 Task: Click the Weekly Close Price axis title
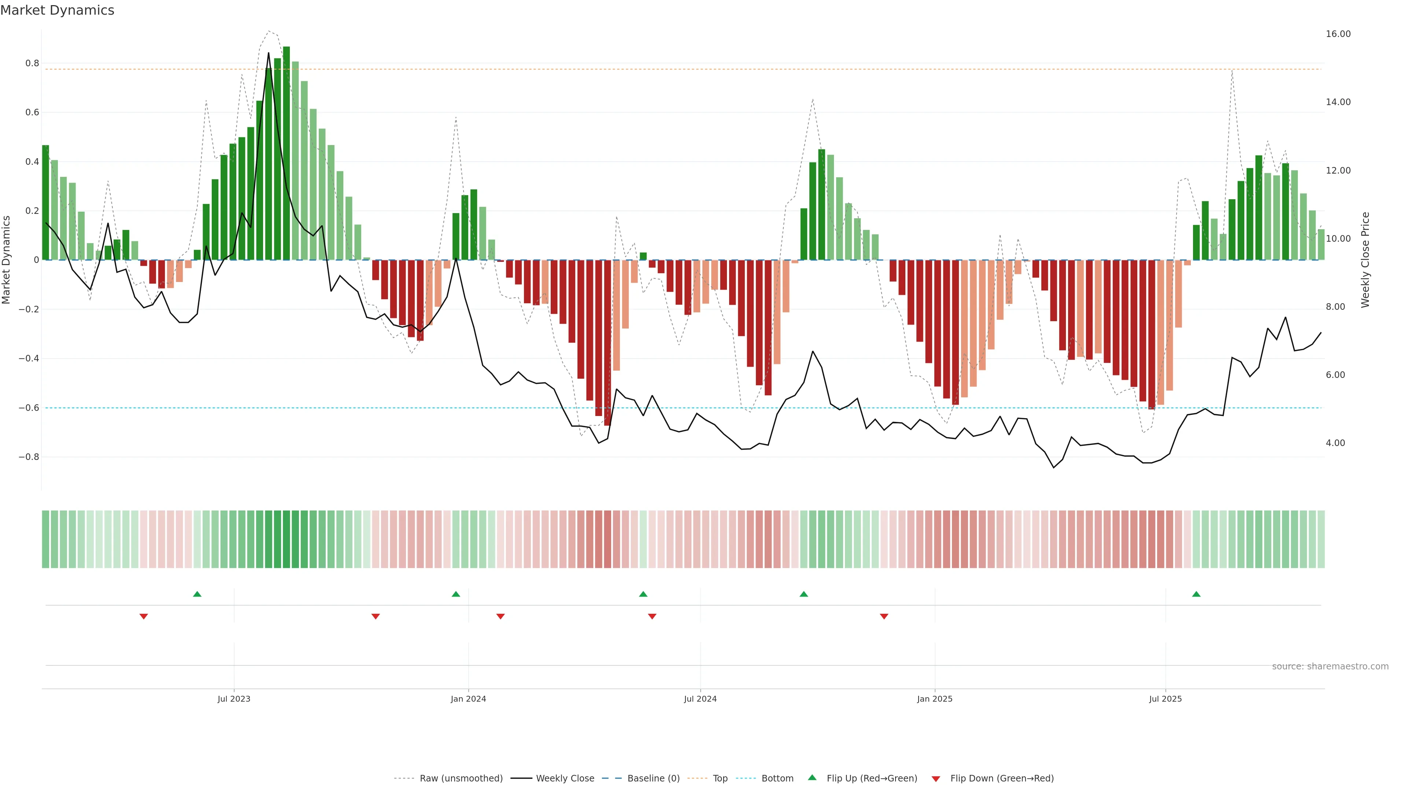tap(1365, 260)
